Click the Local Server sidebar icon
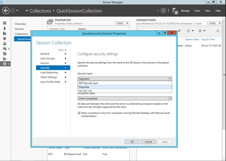Screen dimensions: 226x161 click(x=5, y=28)
